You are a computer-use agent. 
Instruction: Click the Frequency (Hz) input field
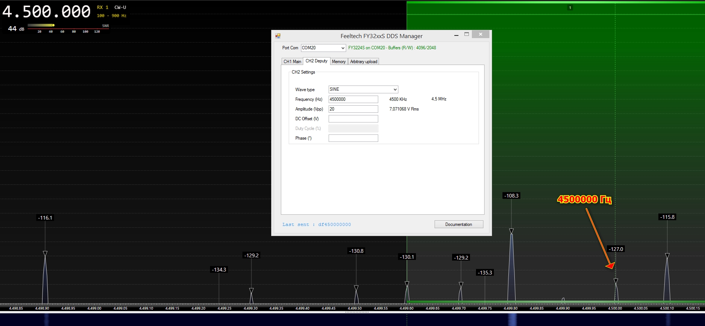click(353, 99)
